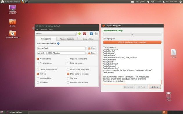Open the Programy menu in top panel
183x114 pixels.
coord(8,2)
